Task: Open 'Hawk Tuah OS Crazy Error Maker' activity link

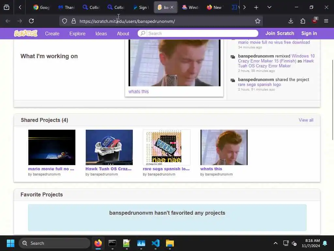Action: pyautogui.click(x=276, y=63)
